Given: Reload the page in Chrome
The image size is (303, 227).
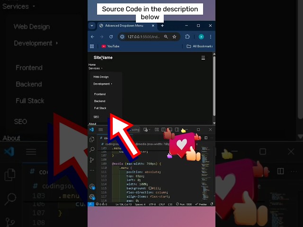Looking at the screenshot, I should point(111,37).
